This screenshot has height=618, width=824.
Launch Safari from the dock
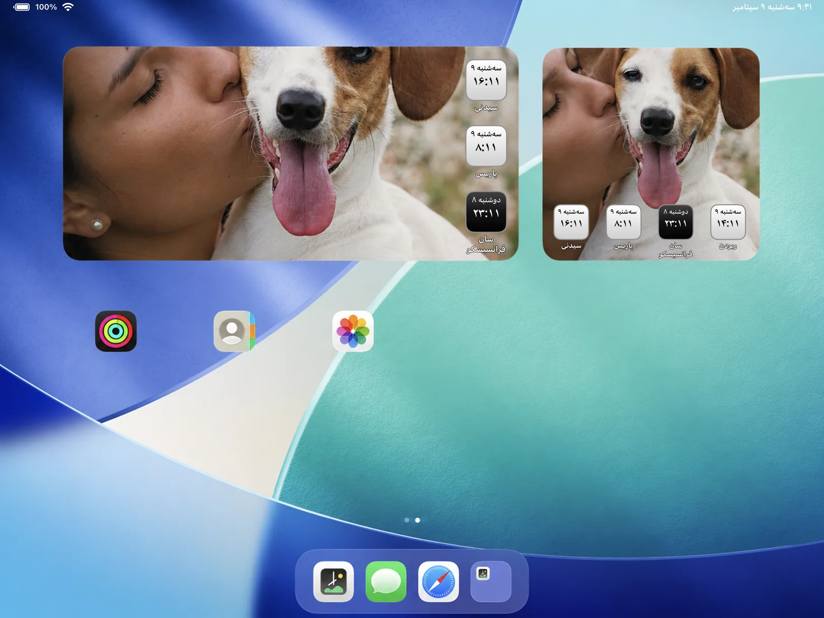tap(438, 581)
